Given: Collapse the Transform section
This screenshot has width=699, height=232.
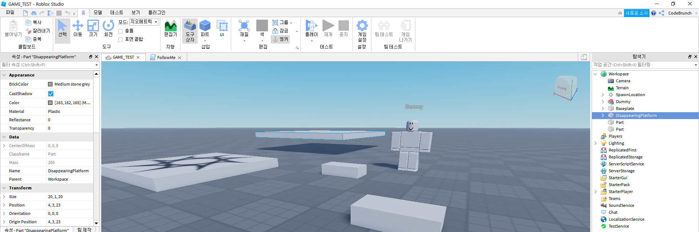Looking at the screenshot, I should tap(4, 188).
